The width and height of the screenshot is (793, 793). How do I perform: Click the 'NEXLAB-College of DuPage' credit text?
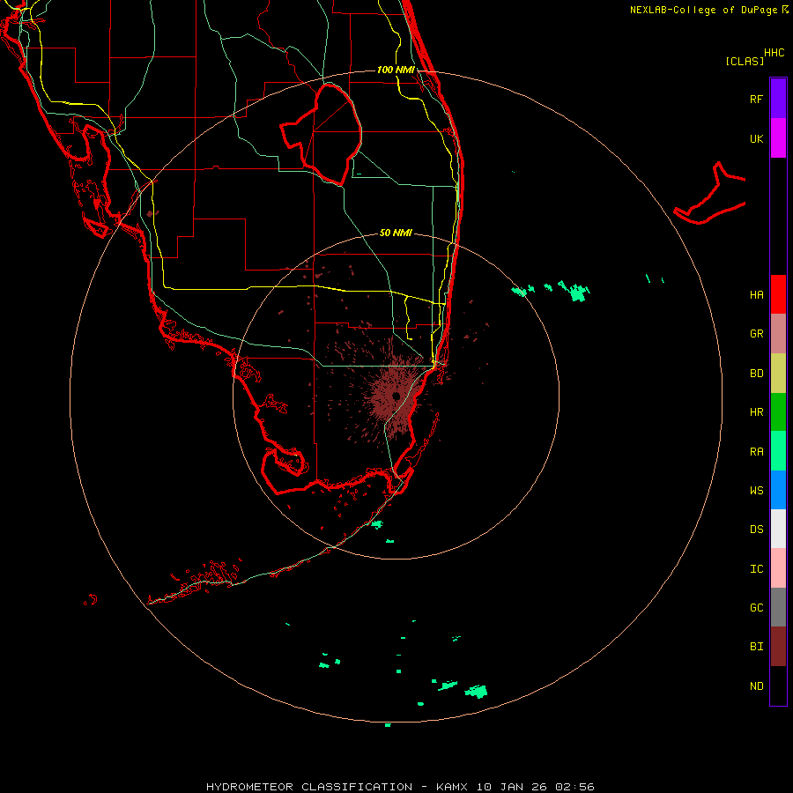click(x=703, y=10)
